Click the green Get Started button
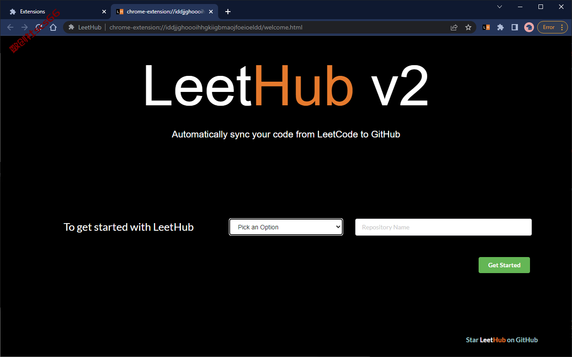The image size is (572, 357). (504, 265)
